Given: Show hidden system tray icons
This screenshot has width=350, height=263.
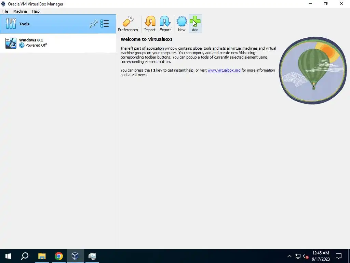Looking at the screenshot, I should pos(289,256).
